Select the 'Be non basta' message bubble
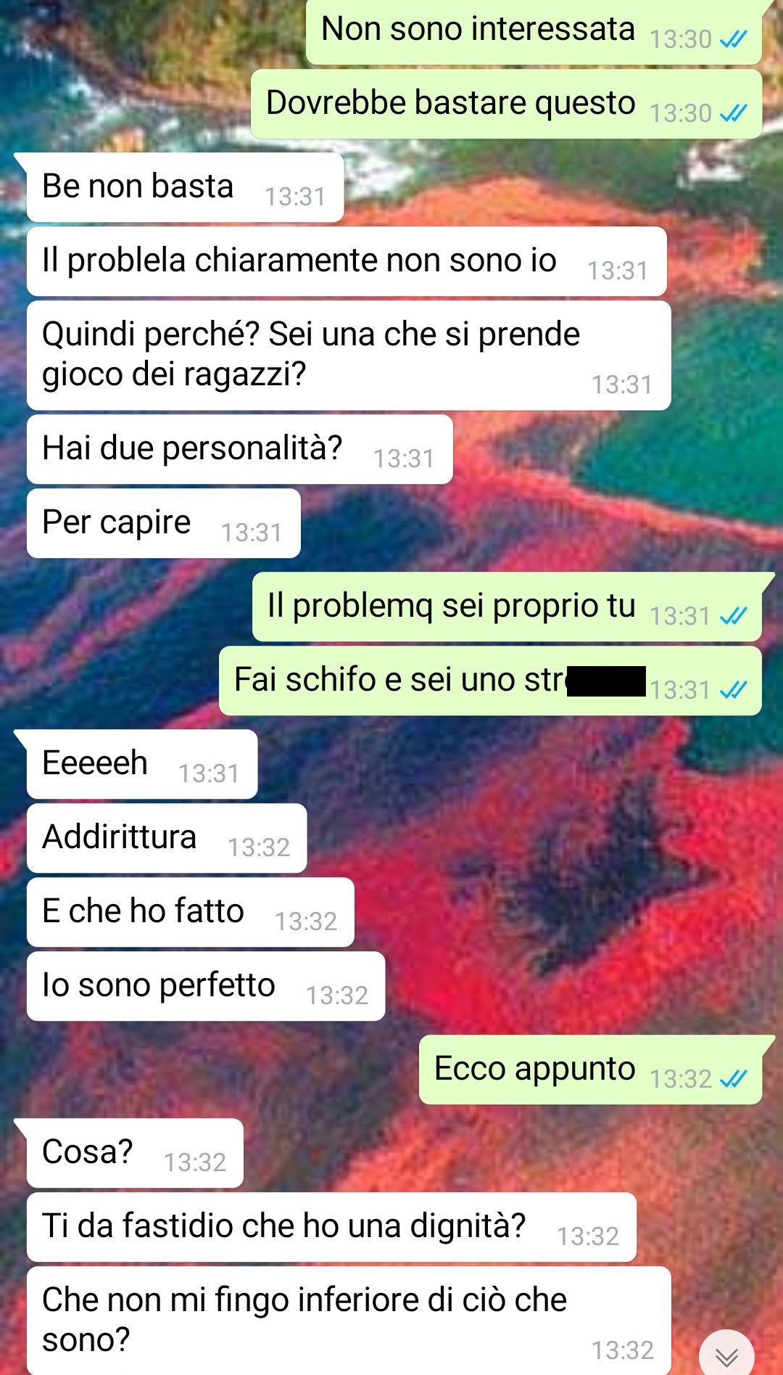The image size is (783, 1375). click(185, 187)
